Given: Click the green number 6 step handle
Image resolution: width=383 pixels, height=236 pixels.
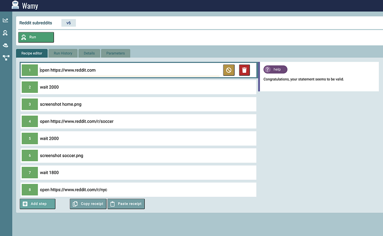Looking at the screenshot, I should (30, 156).
